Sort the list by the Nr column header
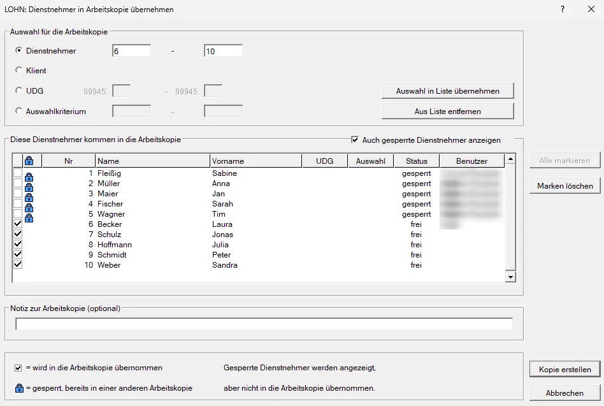This screenshot has width=604, height=406. [69, 161]
